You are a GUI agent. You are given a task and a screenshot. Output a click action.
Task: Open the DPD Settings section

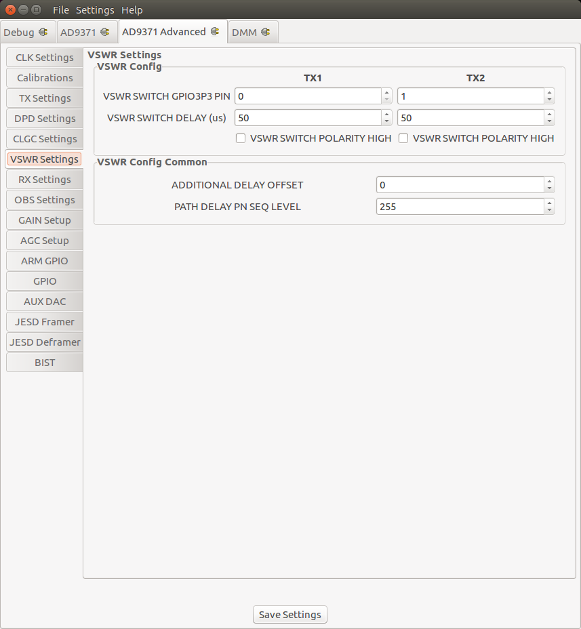pyautogui.click(x=44, y=118)
